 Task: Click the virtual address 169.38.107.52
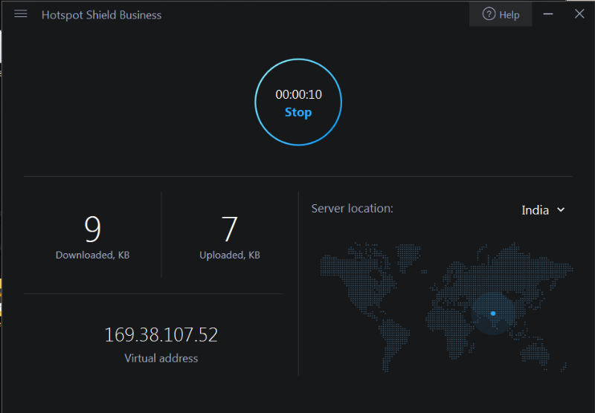[x=161, y=334]
